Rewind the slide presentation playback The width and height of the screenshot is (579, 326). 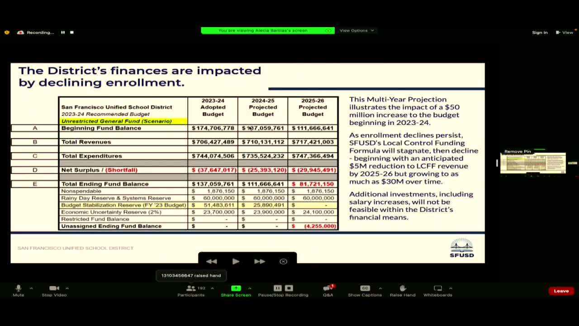[x=211, y=261]
